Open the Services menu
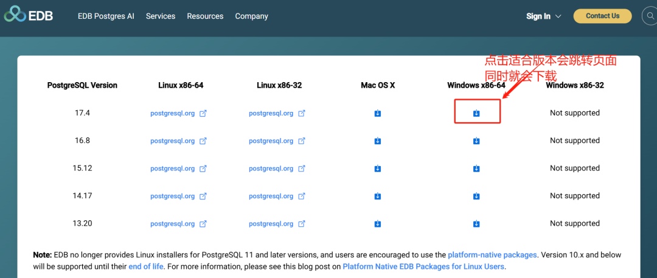The width and height of the screenshot is (657, 278). [161, 16]
